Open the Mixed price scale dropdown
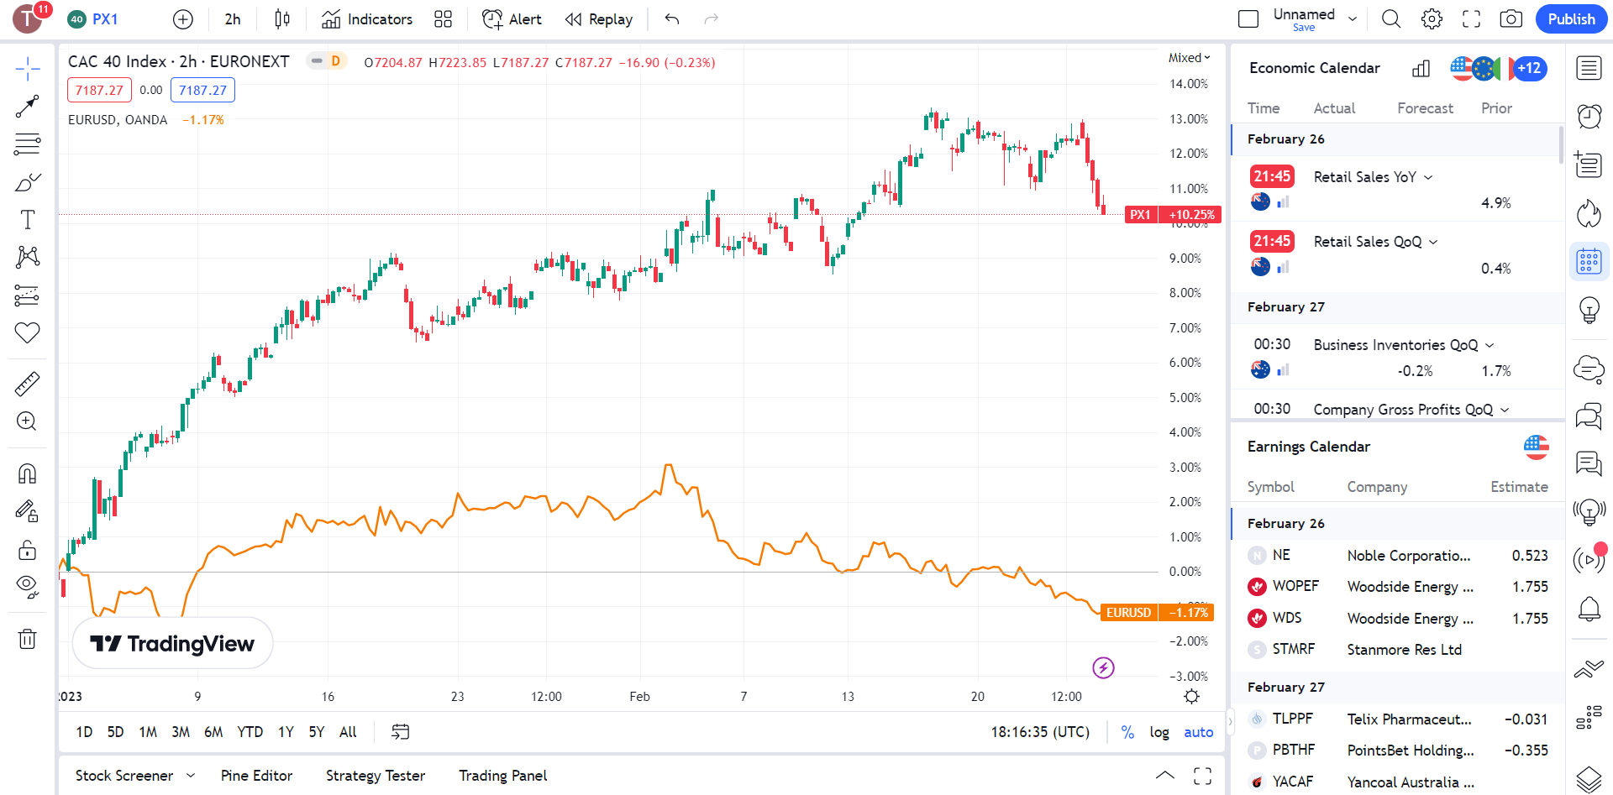Image resolution: width=1613 pixels, height=795 pixels. [1189, 58]
